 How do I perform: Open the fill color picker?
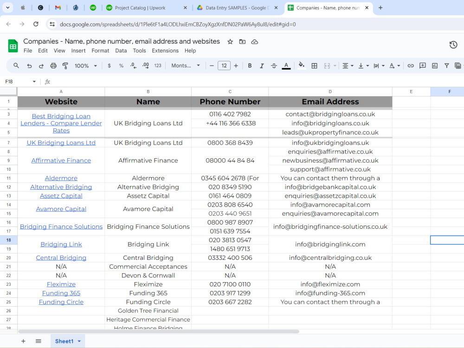[x=301, y=65]
